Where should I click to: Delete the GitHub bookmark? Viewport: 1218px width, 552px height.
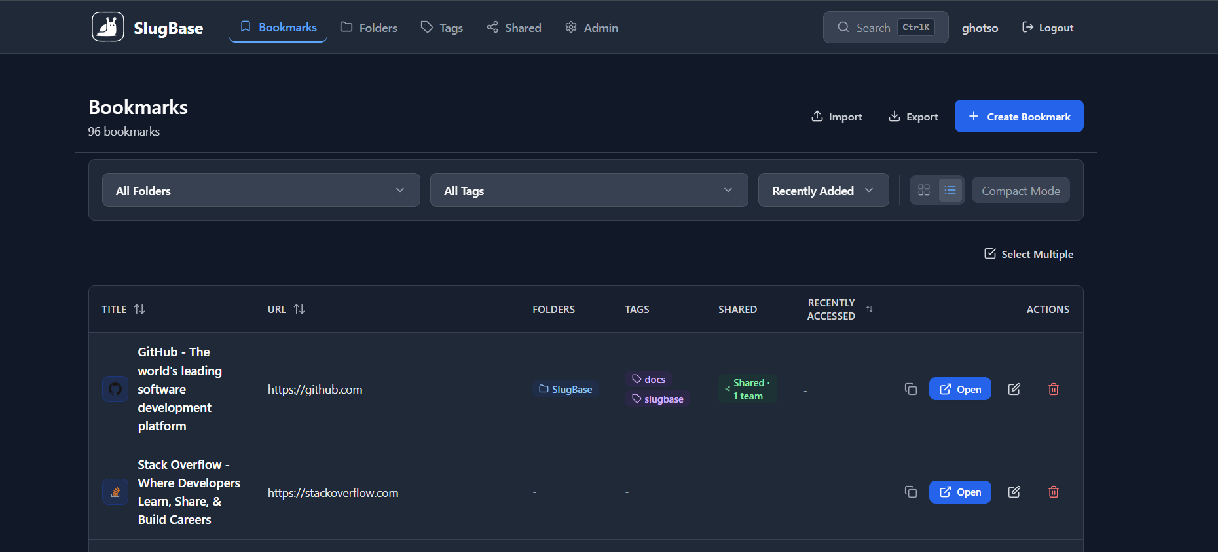click(x=1053, y=389)
